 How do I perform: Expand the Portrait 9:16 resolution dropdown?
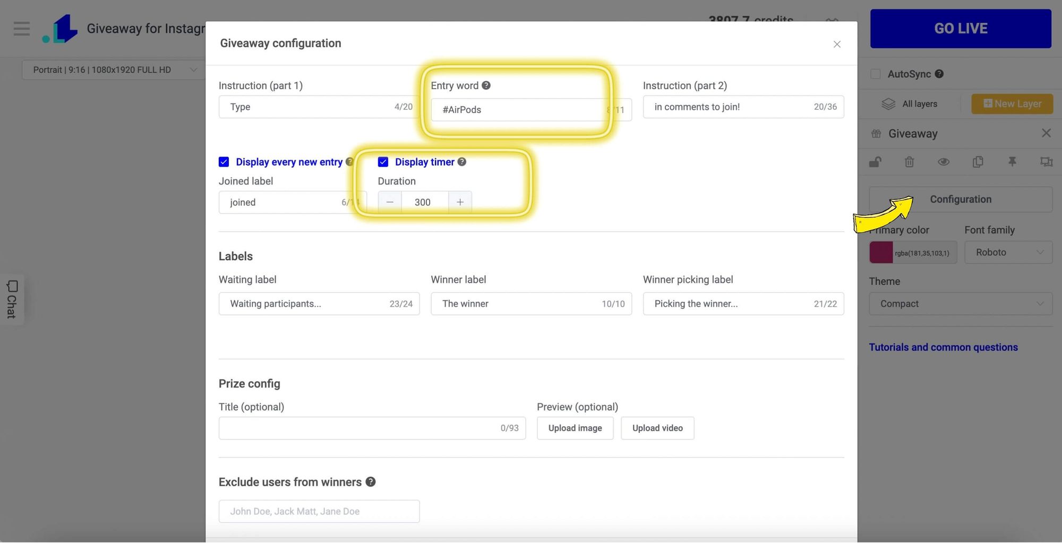point(114,70)
